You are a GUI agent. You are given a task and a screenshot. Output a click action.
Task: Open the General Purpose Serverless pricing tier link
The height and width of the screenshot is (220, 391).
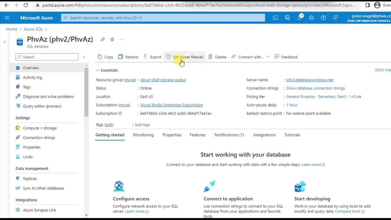(x=324, y=97)
